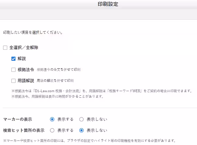The height and width of the screenshot is (145, 197).
Task: Click the 用語の解説を併せて印刷 description
Action: coord(55,81)
